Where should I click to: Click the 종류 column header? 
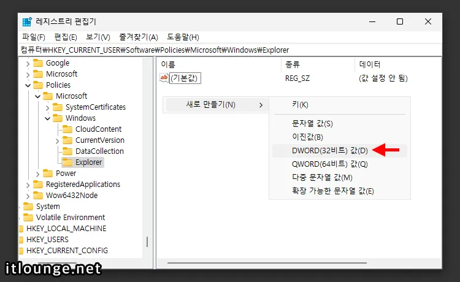(x=318, y=64)
